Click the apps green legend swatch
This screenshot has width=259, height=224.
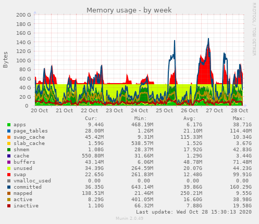[9, 125]
